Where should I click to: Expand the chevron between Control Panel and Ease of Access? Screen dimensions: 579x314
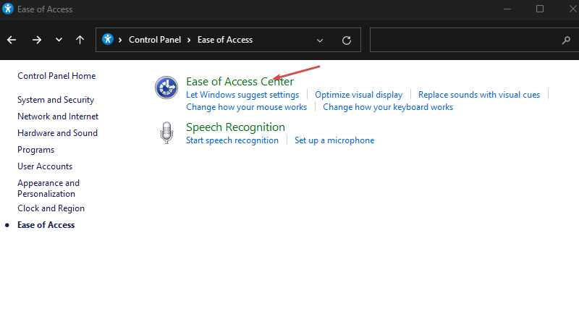[x=189, y=40]
